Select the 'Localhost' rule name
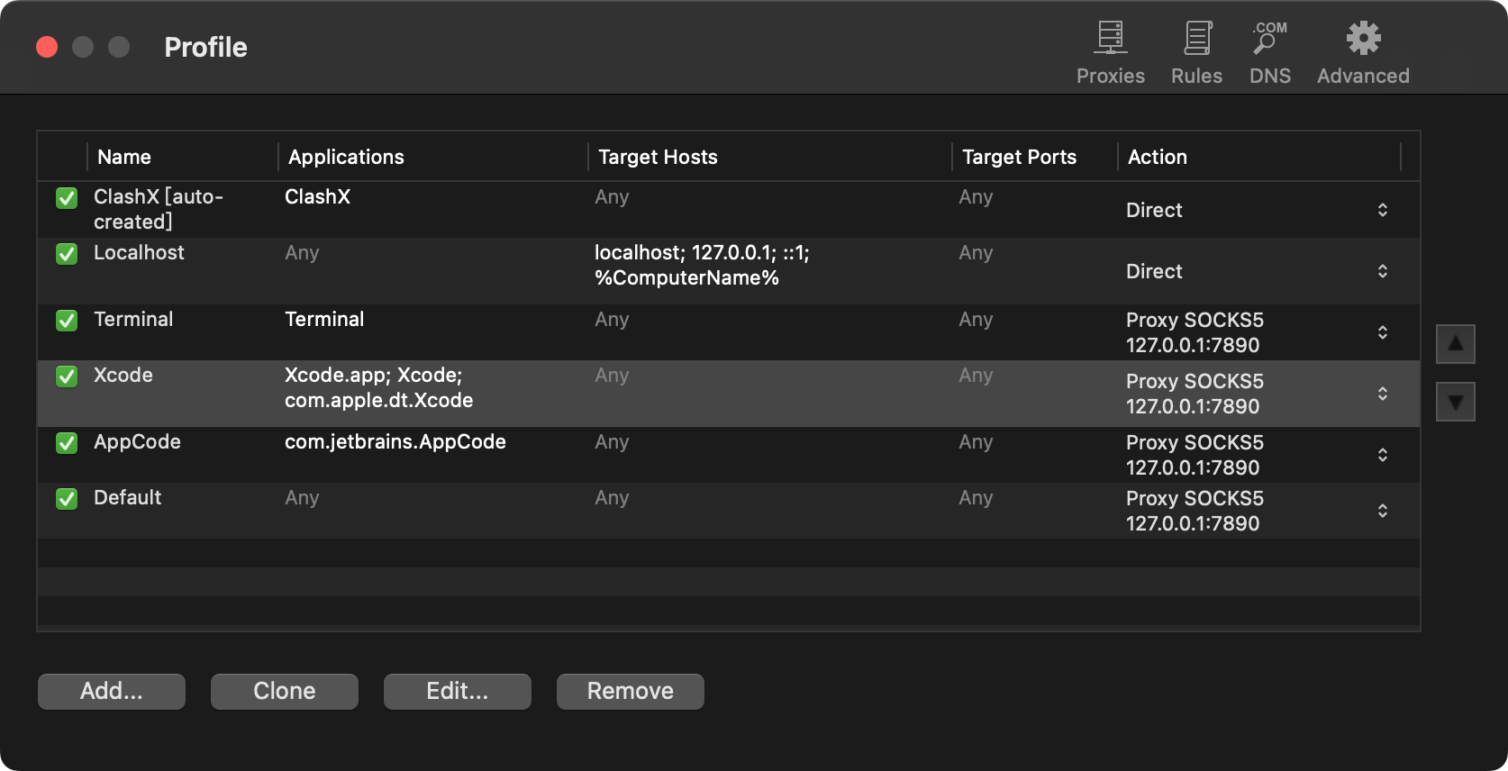1508x771 pixels. click(139, 253)
